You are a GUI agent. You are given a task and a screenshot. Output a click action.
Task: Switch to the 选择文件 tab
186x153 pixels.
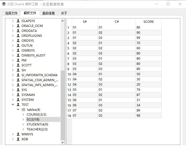coord(11,13)
